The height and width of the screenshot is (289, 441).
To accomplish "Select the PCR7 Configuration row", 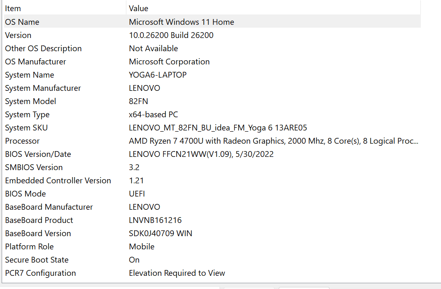I will pyautogui.click(x=40, y=273).
